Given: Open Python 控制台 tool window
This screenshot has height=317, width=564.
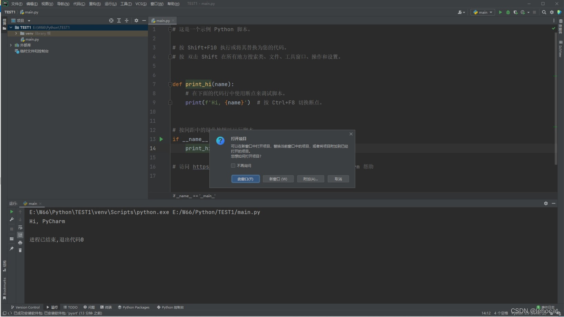Looking at the screenshot, I should click(x=170, y=307).
